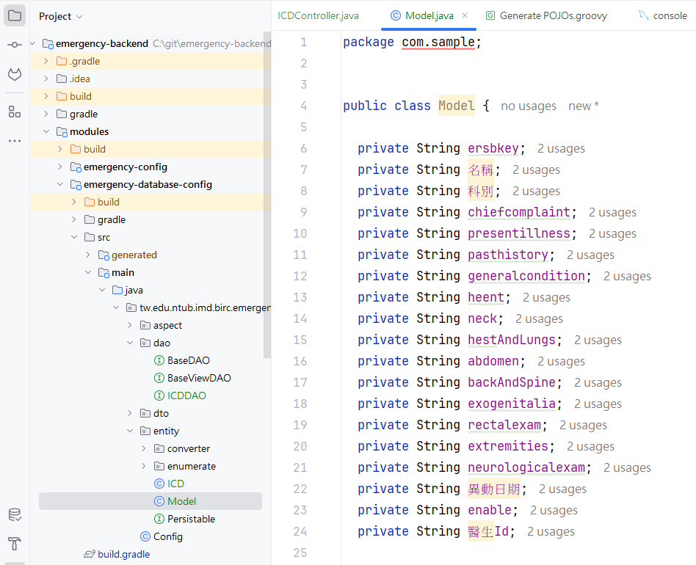Click the emergency-config module icon
This screenshot has width=696, height=565.
coord(76,167)
